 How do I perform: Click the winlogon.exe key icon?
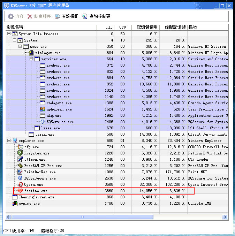pyautogui.click(x=31, y=53)
